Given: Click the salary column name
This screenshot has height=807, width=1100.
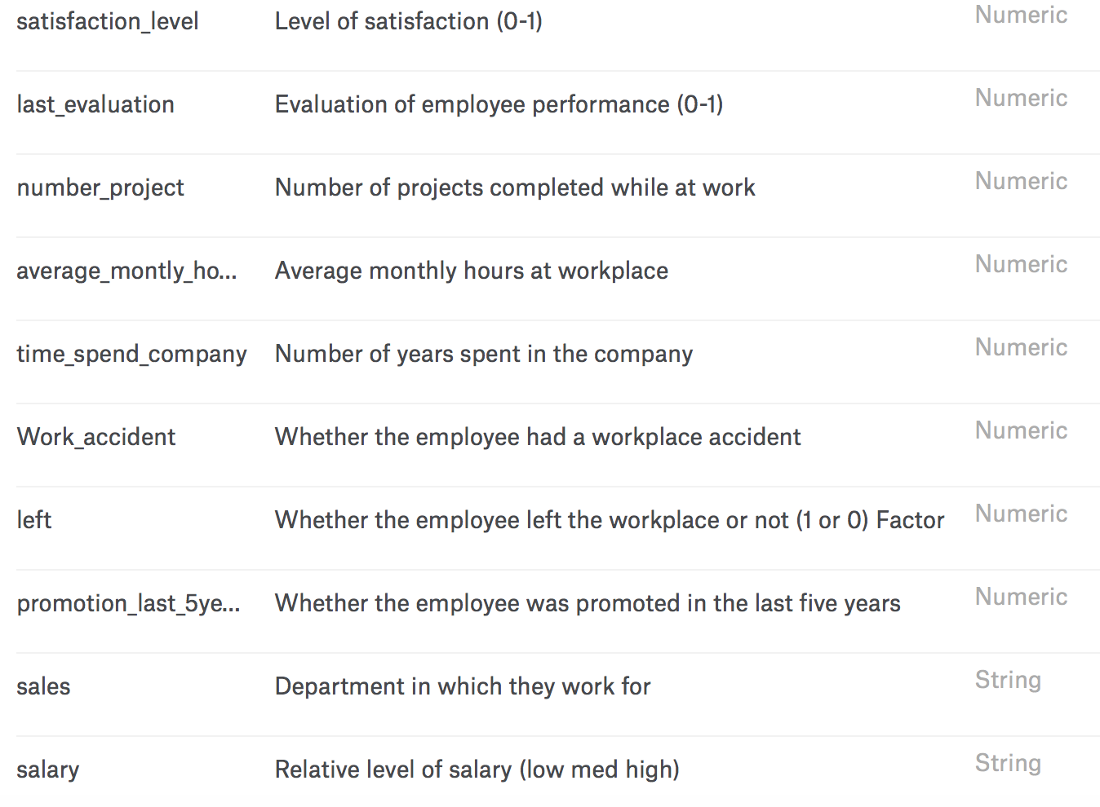Looking at the screenshot, I should (x=47, y=770).
